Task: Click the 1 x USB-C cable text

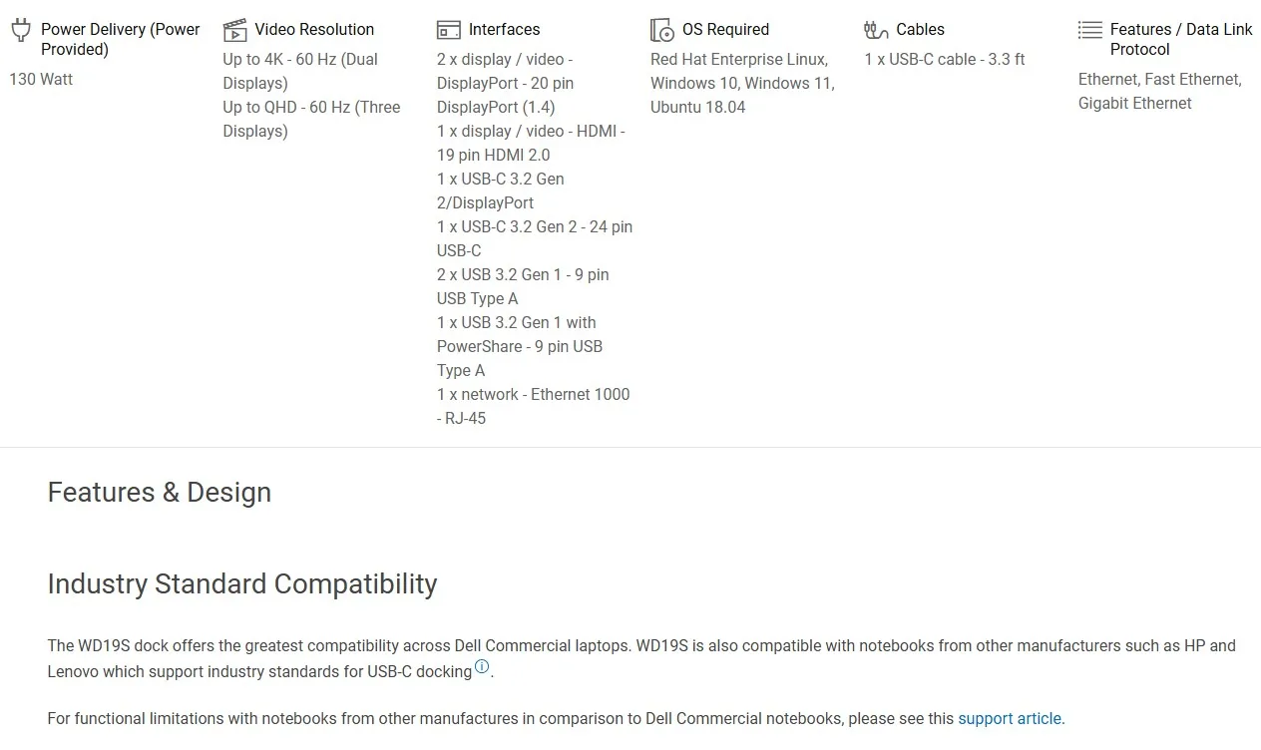Action: (x=944, y=59)
